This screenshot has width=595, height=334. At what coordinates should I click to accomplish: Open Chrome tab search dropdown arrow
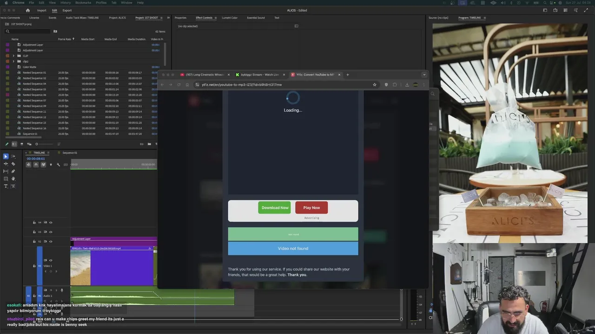click(424, 75)
